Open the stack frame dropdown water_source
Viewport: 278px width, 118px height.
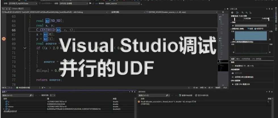[122, 3]
